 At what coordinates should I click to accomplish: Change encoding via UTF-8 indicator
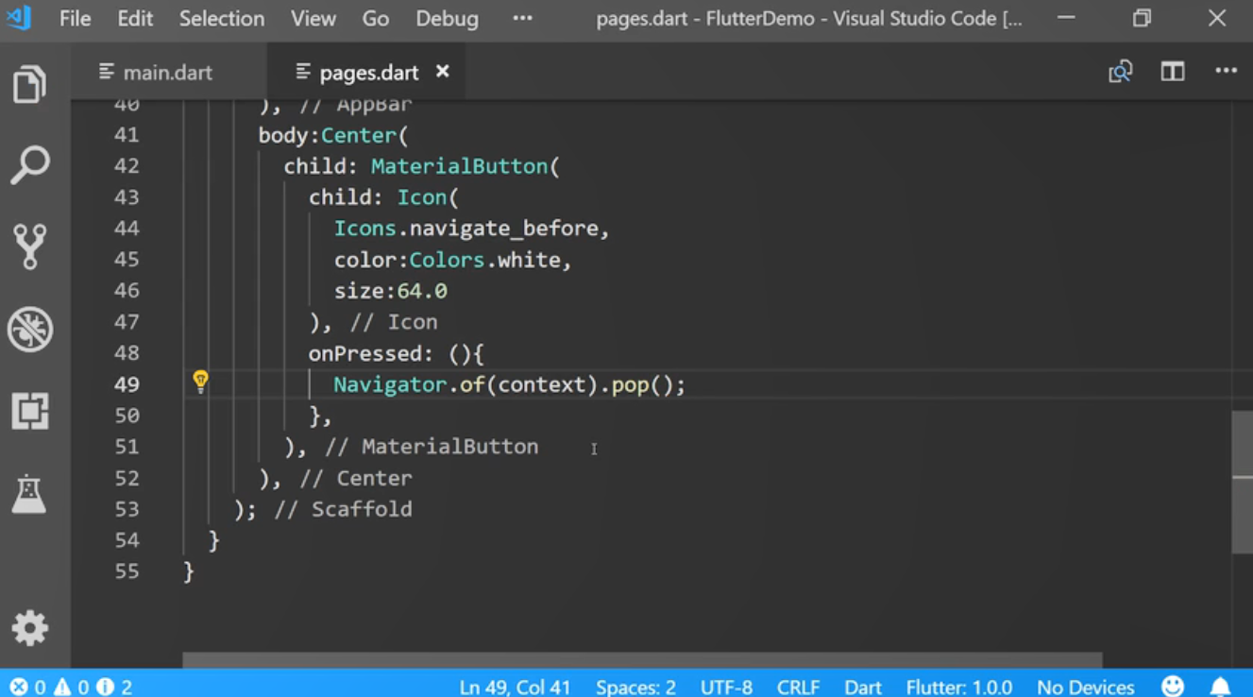(x=726, y=687)
